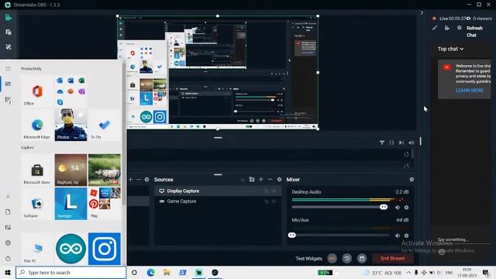Collapse the live chat dock arrow
Image resolution: width=496 pixels, height=279 pixels.
click(422, 12)
